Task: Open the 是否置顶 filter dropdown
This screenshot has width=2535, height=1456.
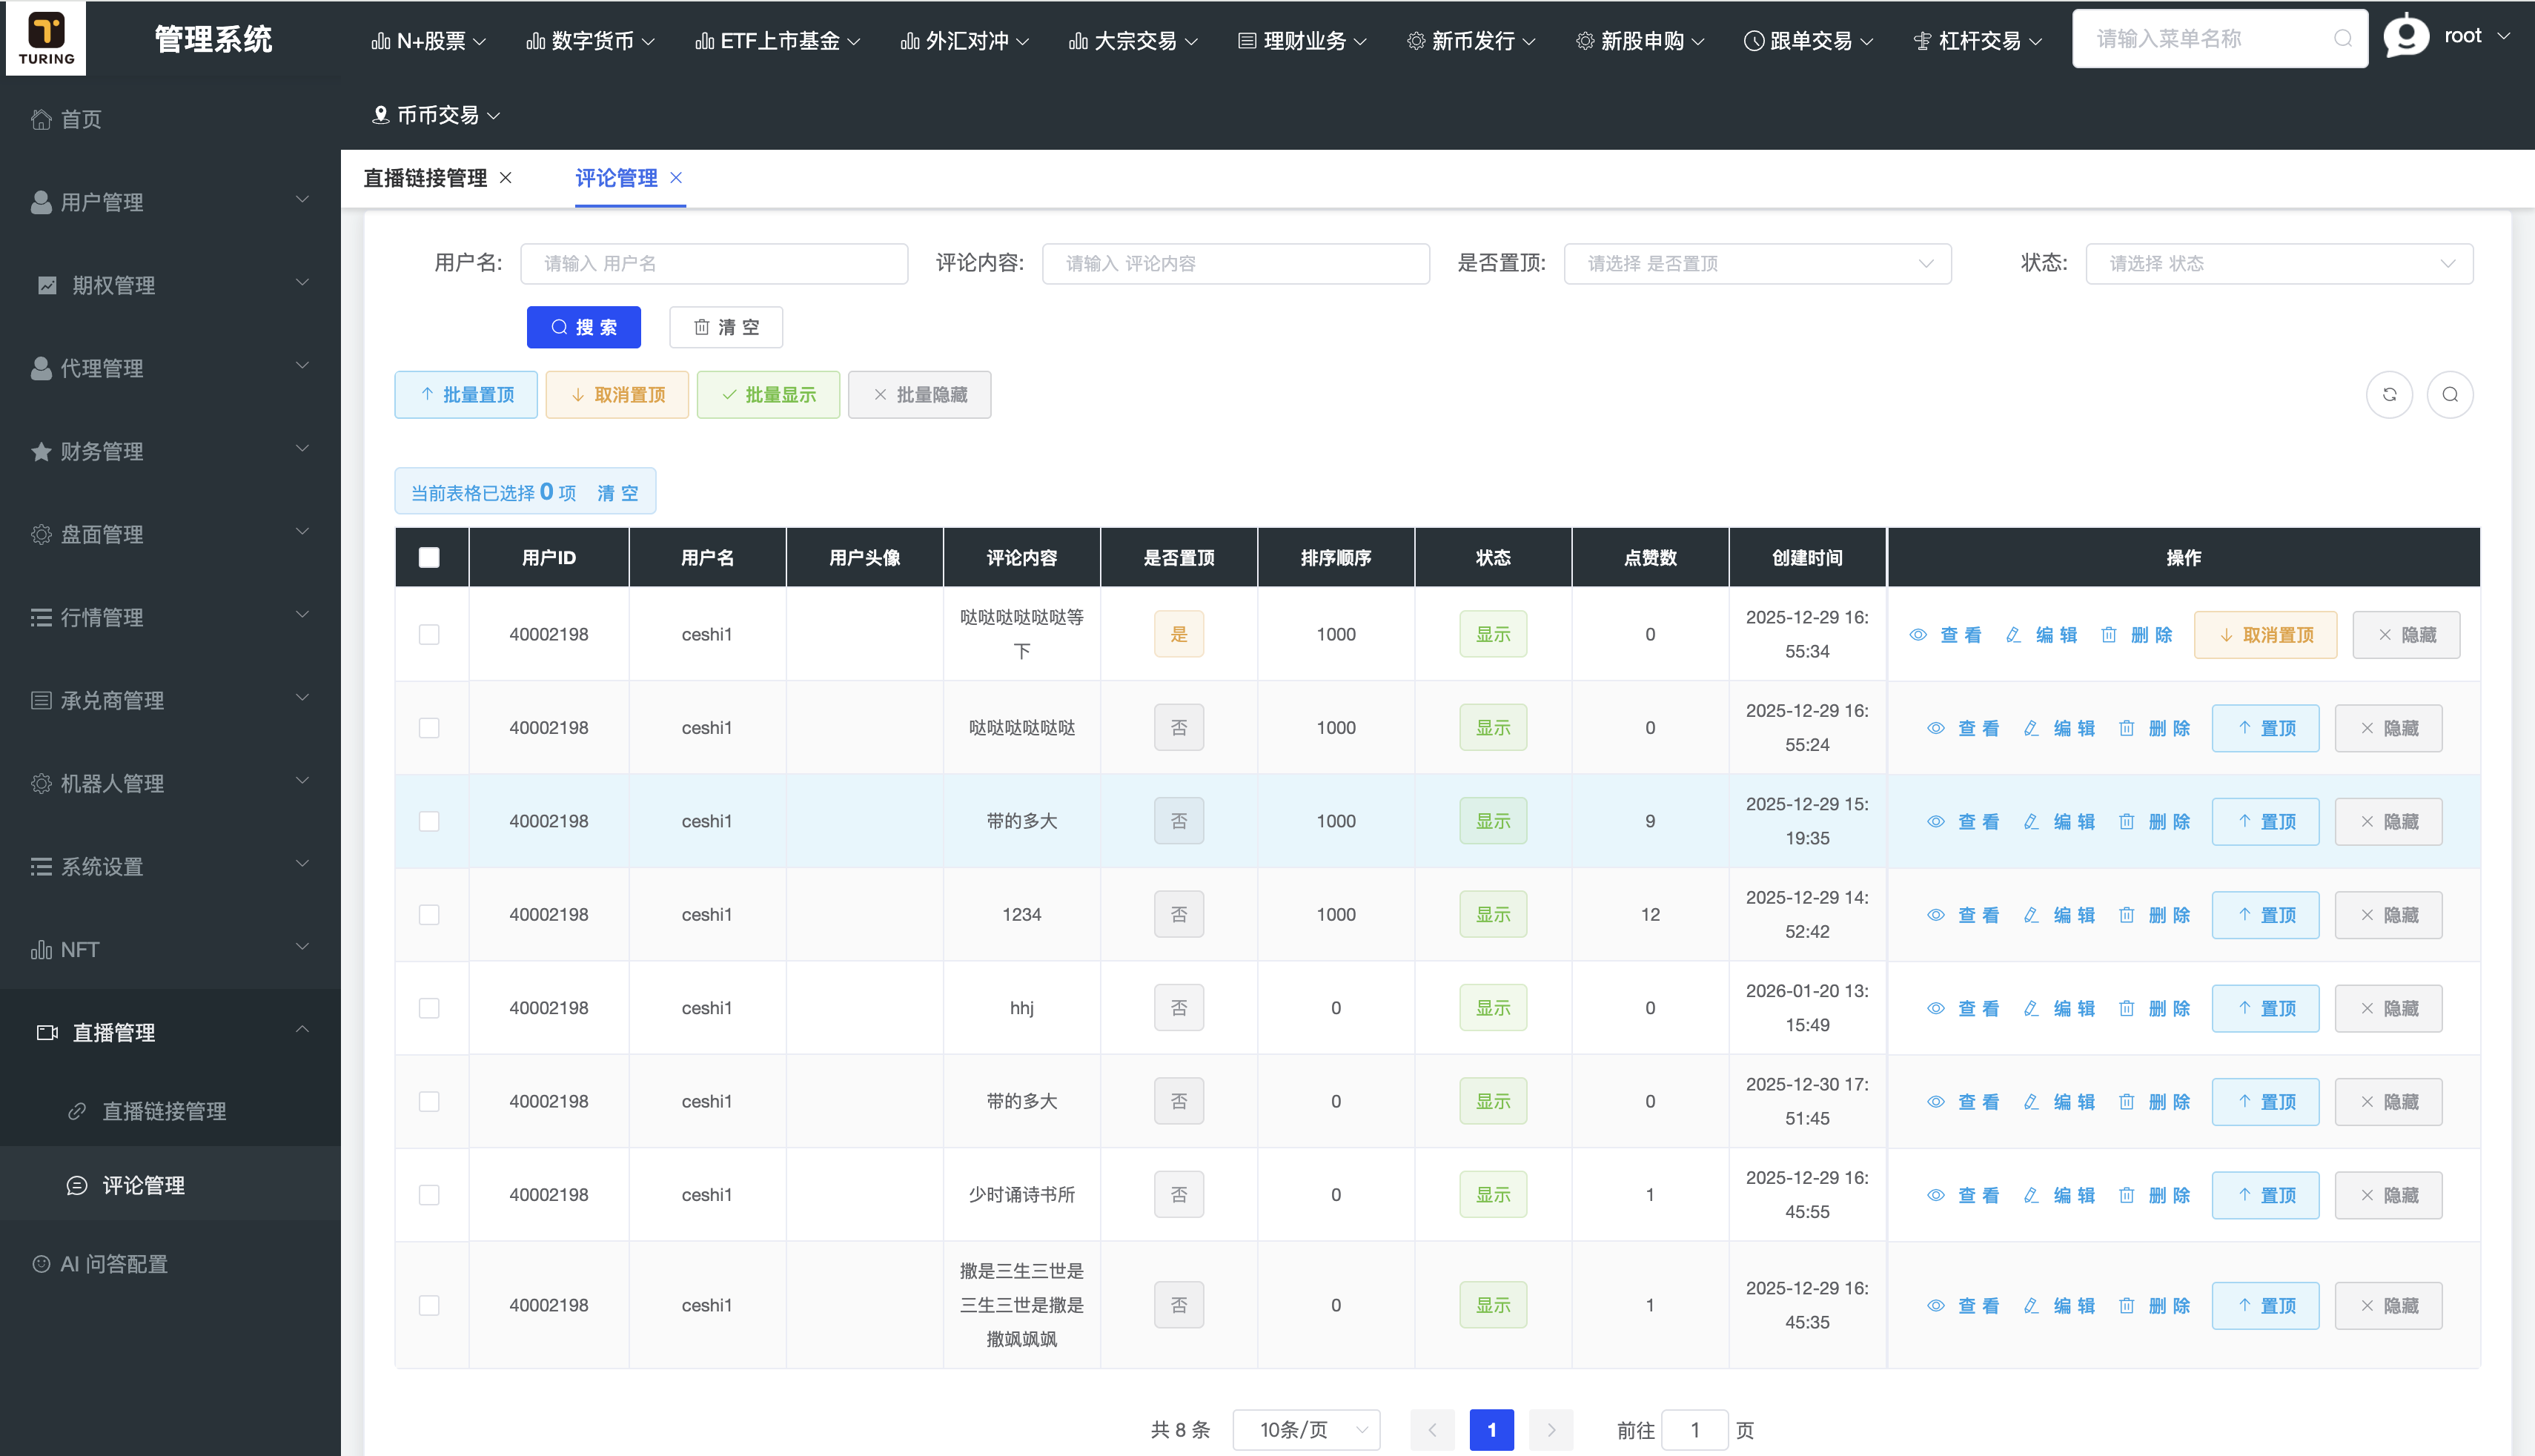Action: tap(1757, 263)
